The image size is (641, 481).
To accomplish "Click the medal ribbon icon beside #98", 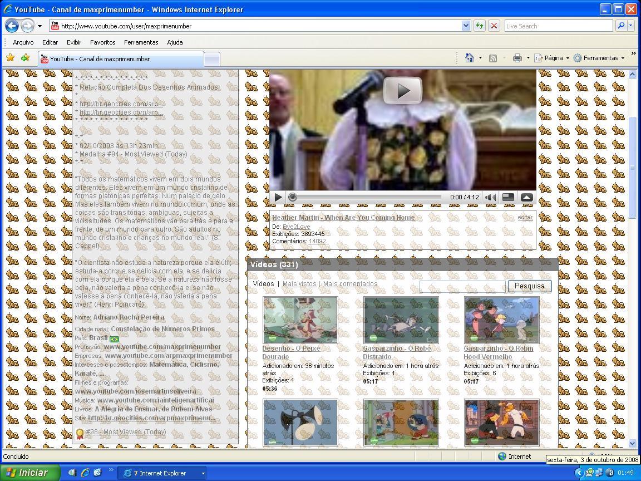I will (x=80, y=434).
